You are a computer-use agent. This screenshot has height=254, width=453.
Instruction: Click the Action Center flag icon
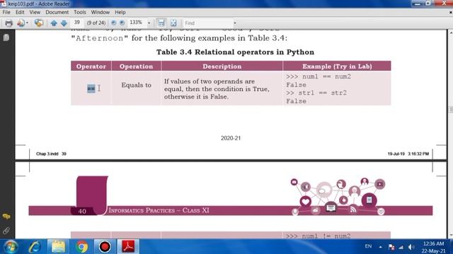pyautogui.click(x=391, y=247)
